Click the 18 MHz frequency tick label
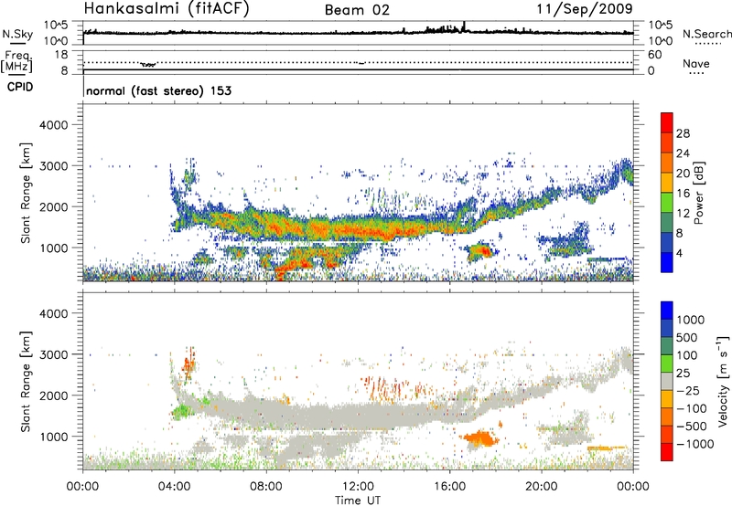Viewport: 732px width, 506px height. (61, 55)
